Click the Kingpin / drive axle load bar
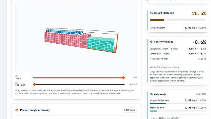Viewport: 211px width, 119px height. pyautogui.click(x=178, y=103)
